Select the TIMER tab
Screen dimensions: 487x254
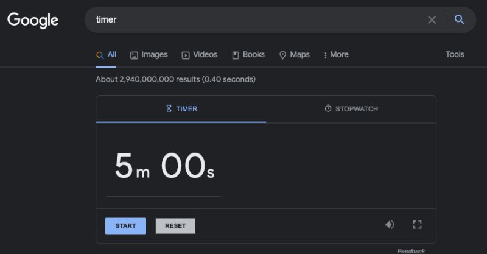[181, 109]
